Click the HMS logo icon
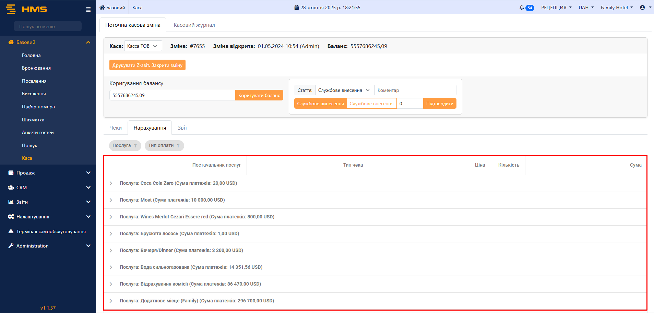654x313 pixels. click(x=11, y=9)
